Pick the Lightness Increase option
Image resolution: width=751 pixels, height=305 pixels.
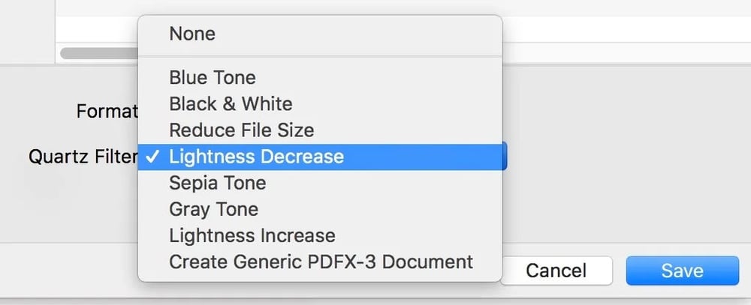[252, 235]
